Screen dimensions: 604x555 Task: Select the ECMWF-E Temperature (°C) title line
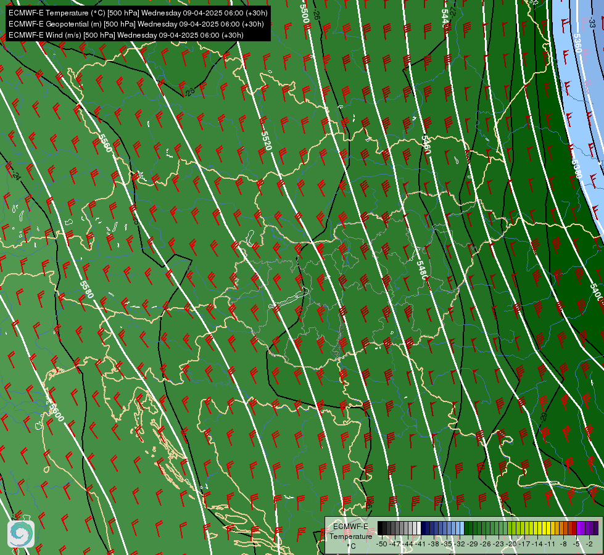138,13
